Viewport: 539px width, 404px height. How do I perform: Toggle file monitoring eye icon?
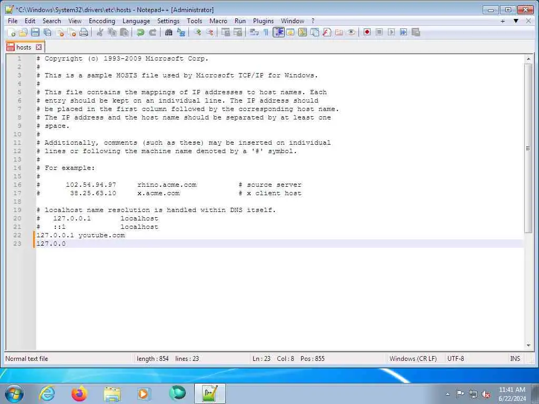coord(351,32)
